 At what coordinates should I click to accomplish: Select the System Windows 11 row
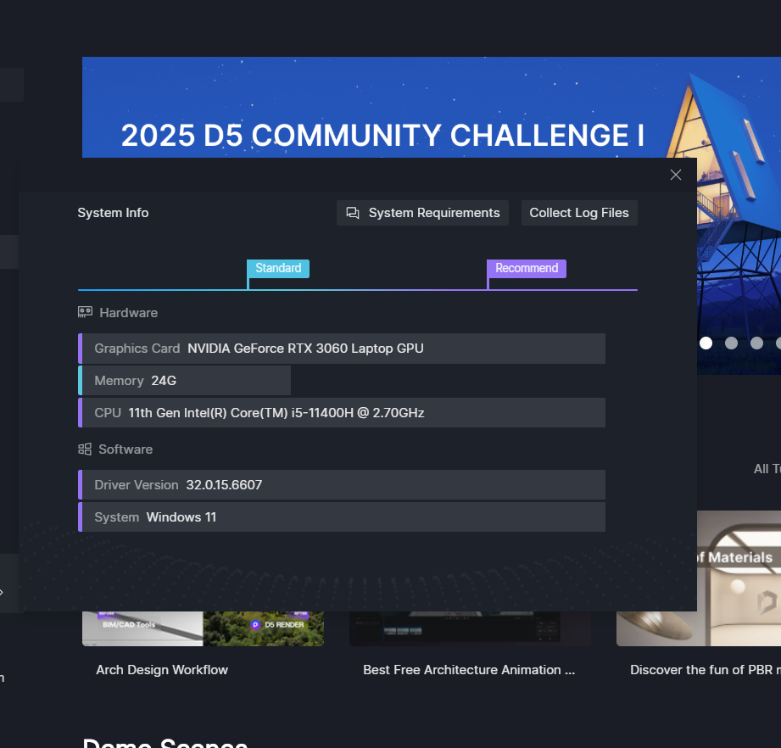[x=342, y=517]
